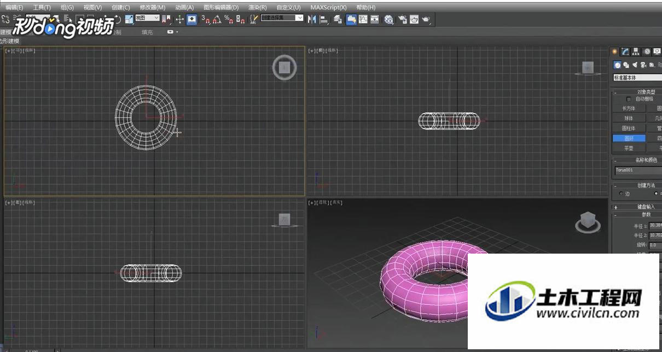This screenshot has width=662, height=352.
Task: Open the MAXScript(X) menu
Action: (x=328, y=8)
